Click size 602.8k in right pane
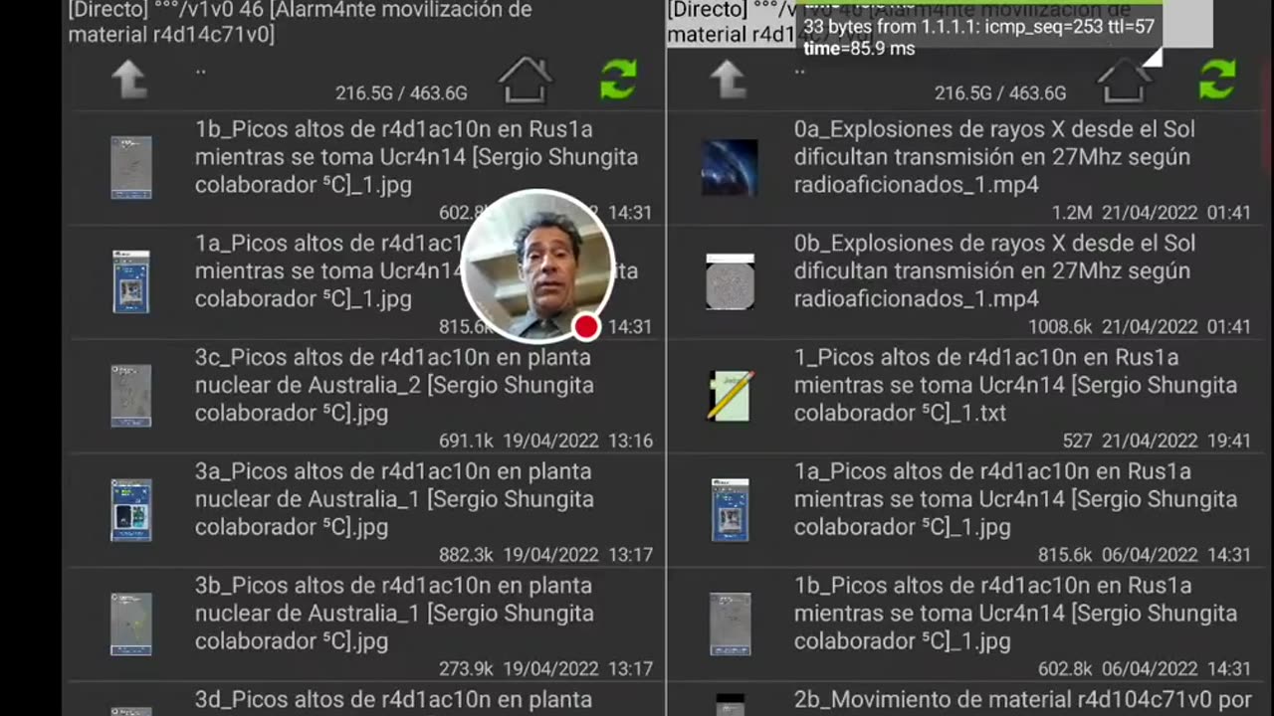 pos(1065,670)
